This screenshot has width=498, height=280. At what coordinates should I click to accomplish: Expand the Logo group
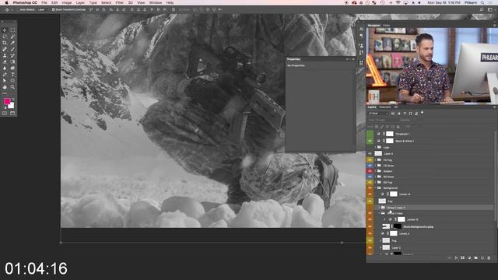375,147
